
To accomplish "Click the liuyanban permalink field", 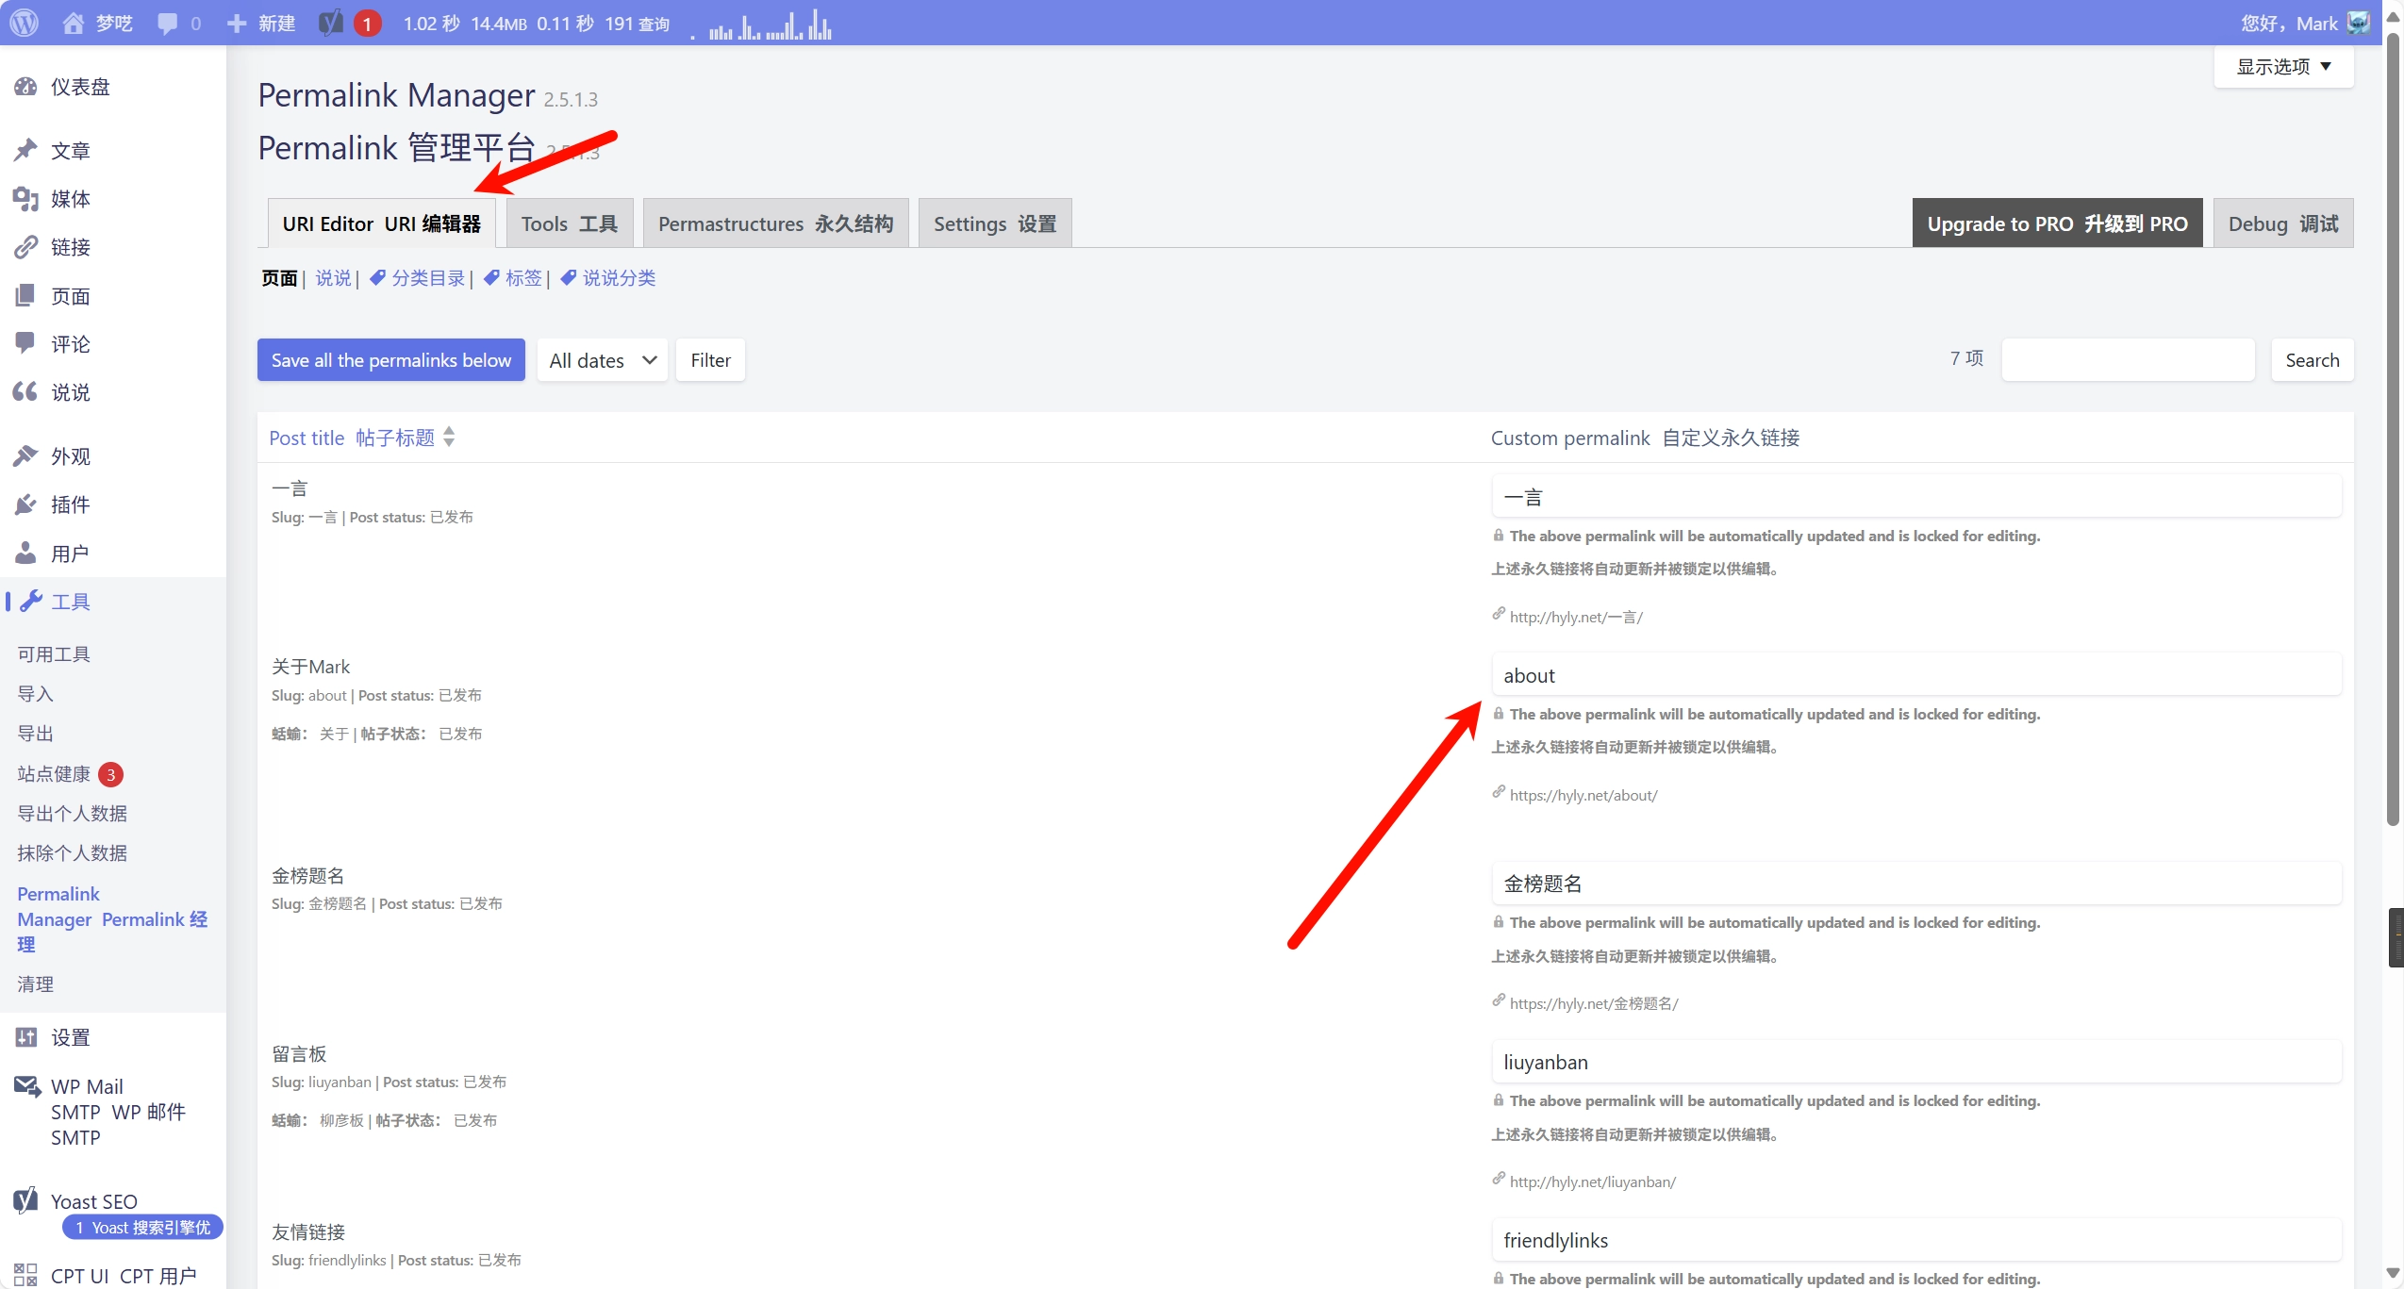I will coord(1916,1062).
